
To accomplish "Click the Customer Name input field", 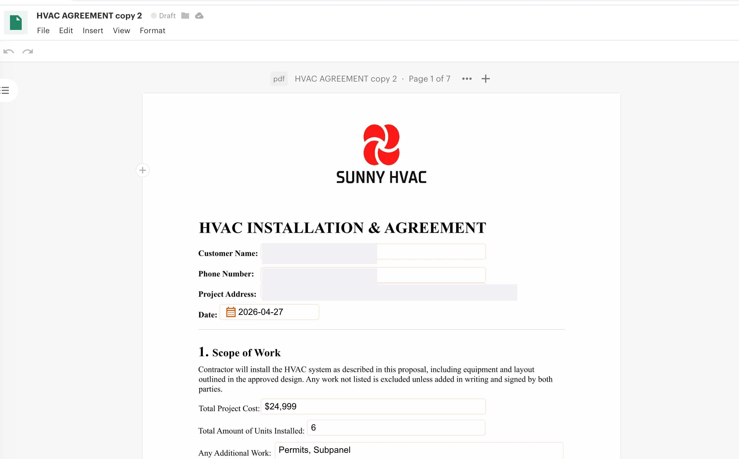I will click(373, 252).
